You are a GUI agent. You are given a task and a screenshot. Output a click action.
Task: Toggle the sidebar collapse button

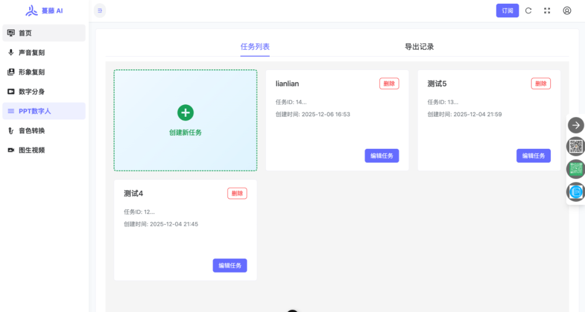[100, 10]
